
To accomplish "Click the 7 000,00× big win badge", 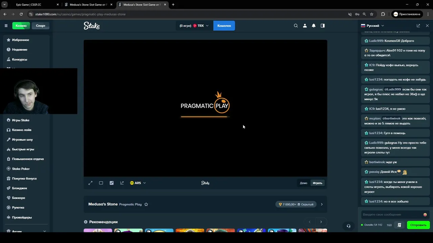I will pyautogui.click(x=296, y=204).
